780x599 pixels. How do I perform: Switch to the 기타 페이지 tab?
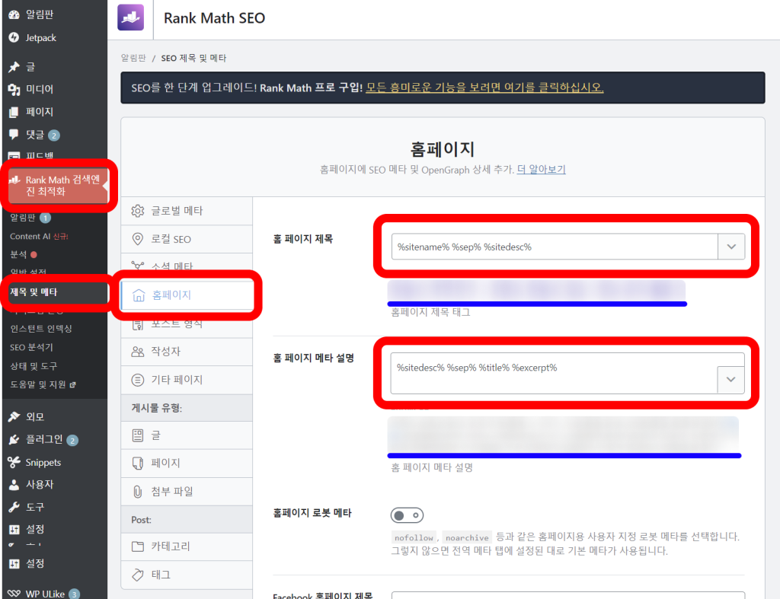(x=187, y=380)
